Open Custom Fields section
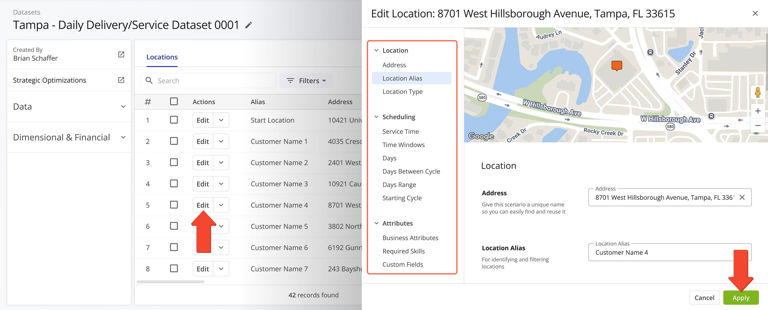The width and height of the screenshot is (768, 310). [x=403, y=265]
